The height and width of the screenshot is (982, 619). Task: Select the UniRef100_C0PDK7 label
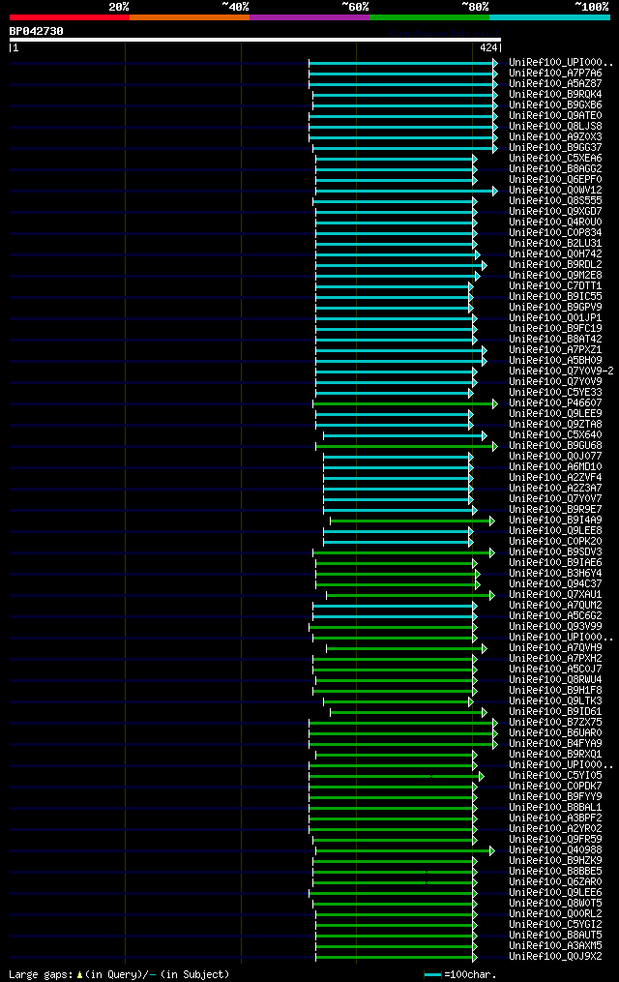coord(555,787)
